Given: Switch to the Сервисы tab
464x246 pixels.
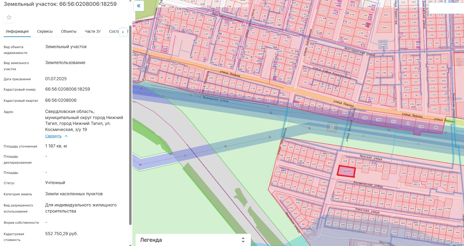Looking at the screenshot, I should pos(45,31).
